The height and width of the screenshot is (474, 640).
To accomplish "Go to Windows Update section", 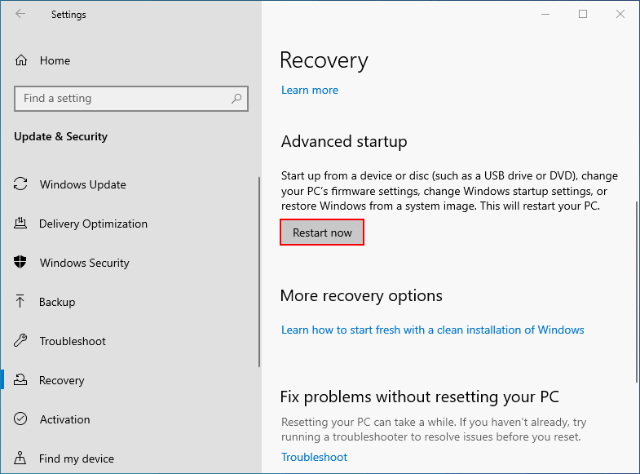I will 82,184.
